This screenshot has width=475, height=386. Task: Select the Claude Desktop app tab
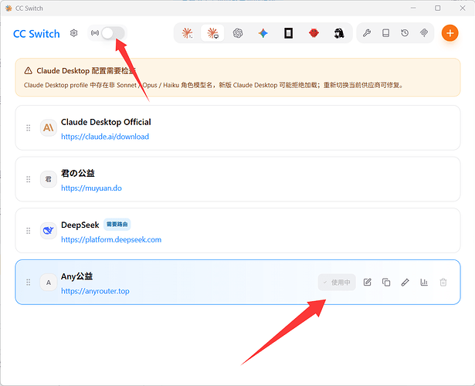212,33
